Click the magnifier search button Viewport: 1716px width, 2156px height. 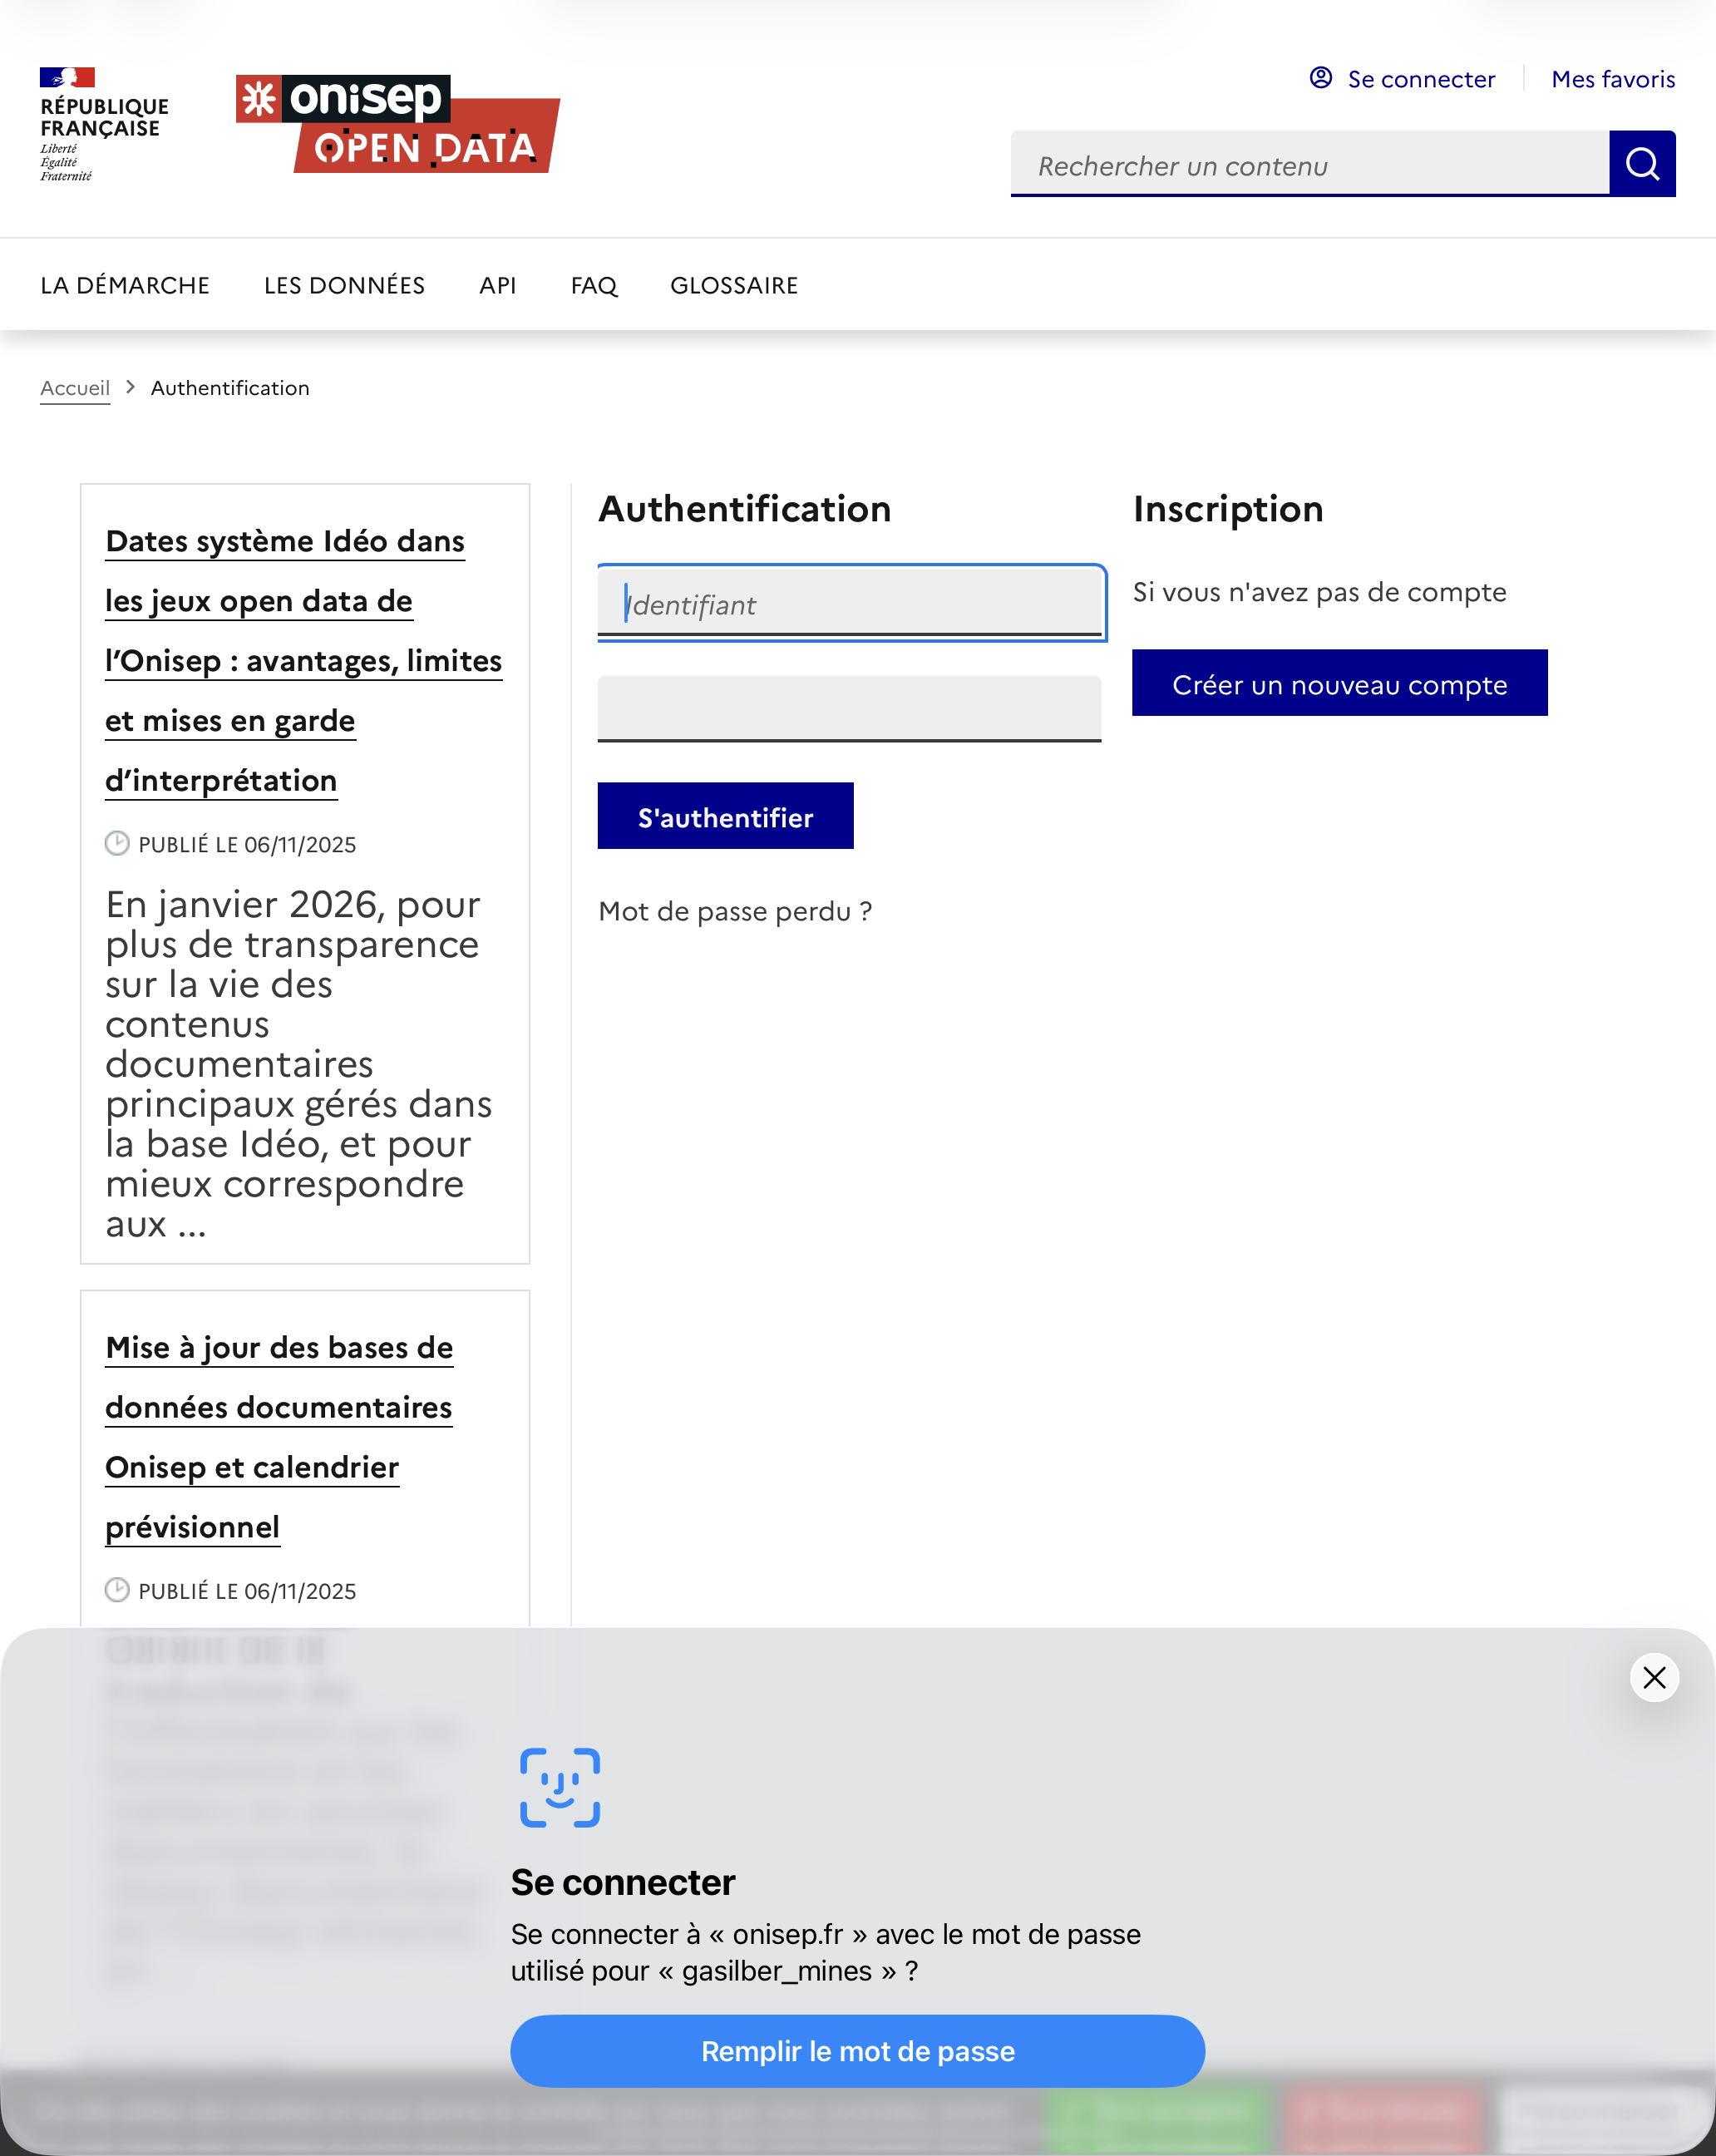pos(1641,164)
